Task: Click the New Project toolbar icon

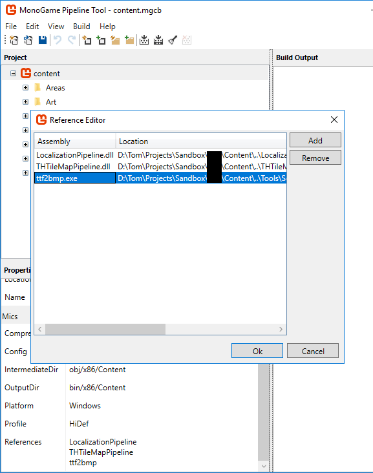Action: (x=14, y=40)
